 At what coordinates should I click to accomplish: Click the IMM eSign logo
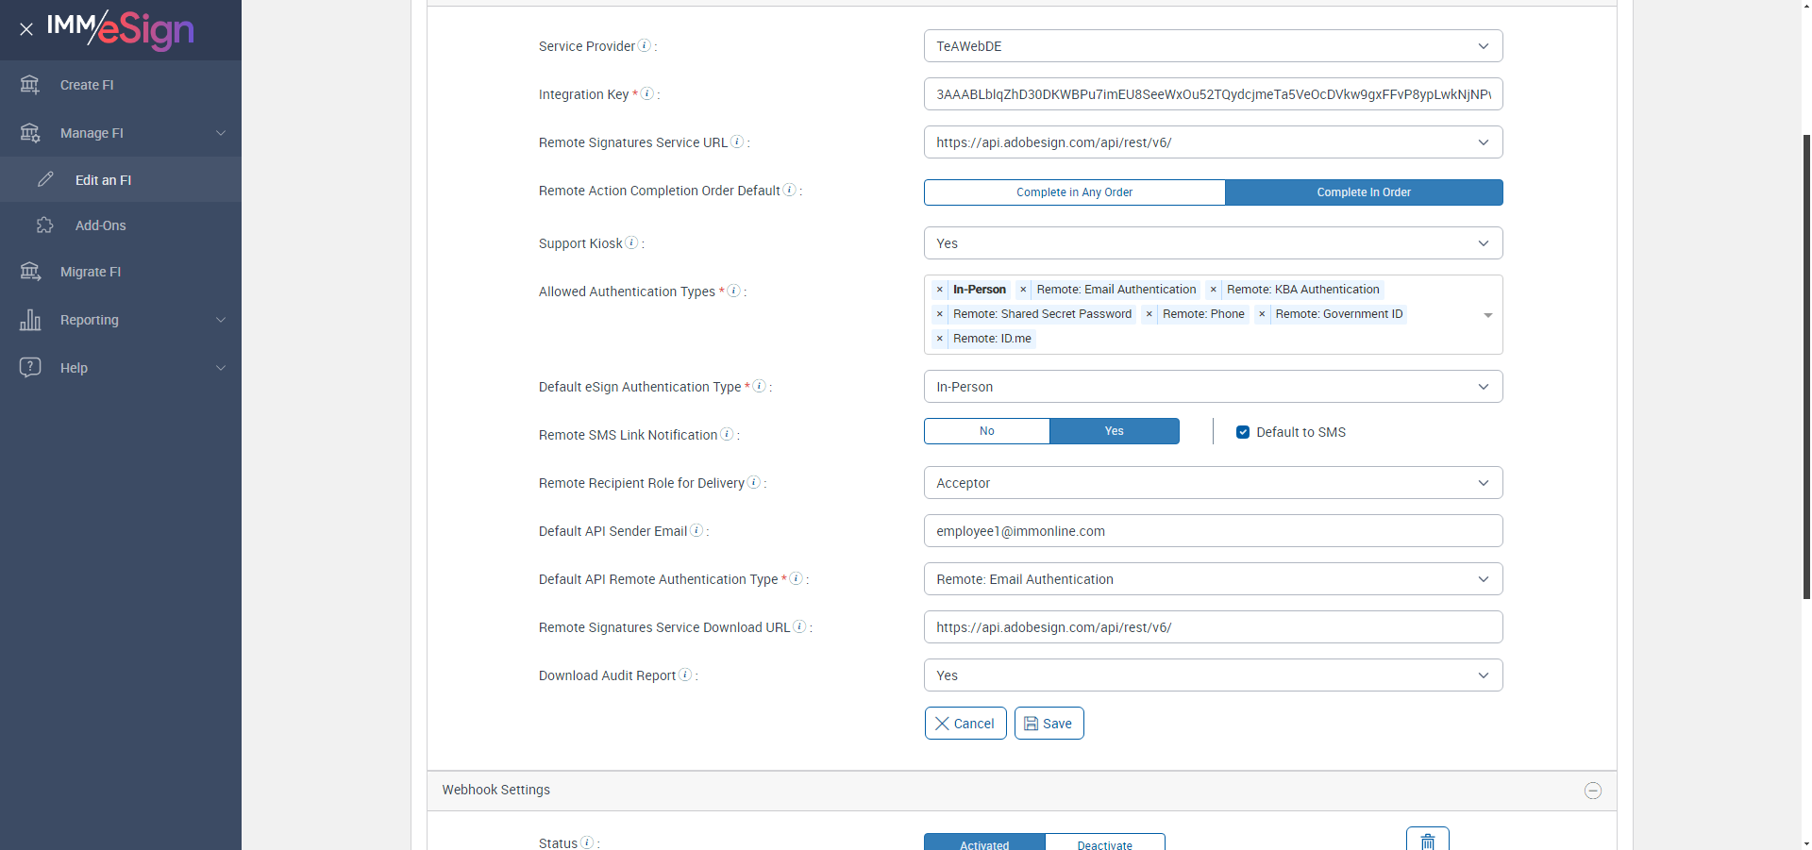[x=120, y=29]
